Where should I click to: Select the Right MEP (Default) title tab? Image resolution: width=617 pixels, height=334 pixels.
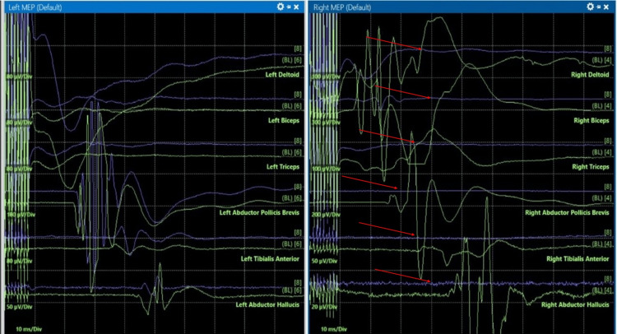tap(342, 7)
